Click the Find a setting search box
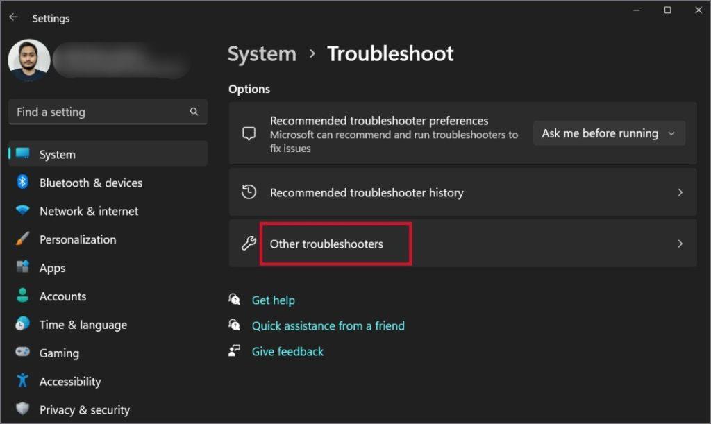The height and width of the screenshot is (424, 711). point(108,112)
